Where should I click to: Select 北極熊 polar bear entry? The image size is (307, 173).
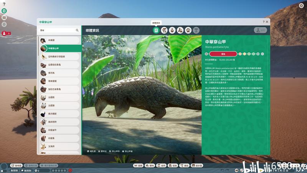click(x=60, y=97)
